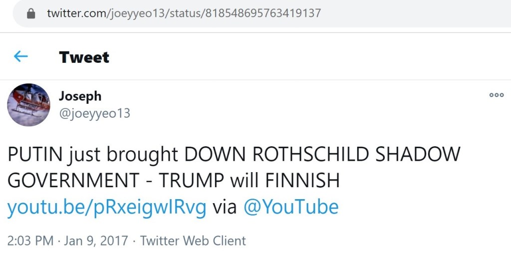Click the status ID number in the URL

pos(261,13)
